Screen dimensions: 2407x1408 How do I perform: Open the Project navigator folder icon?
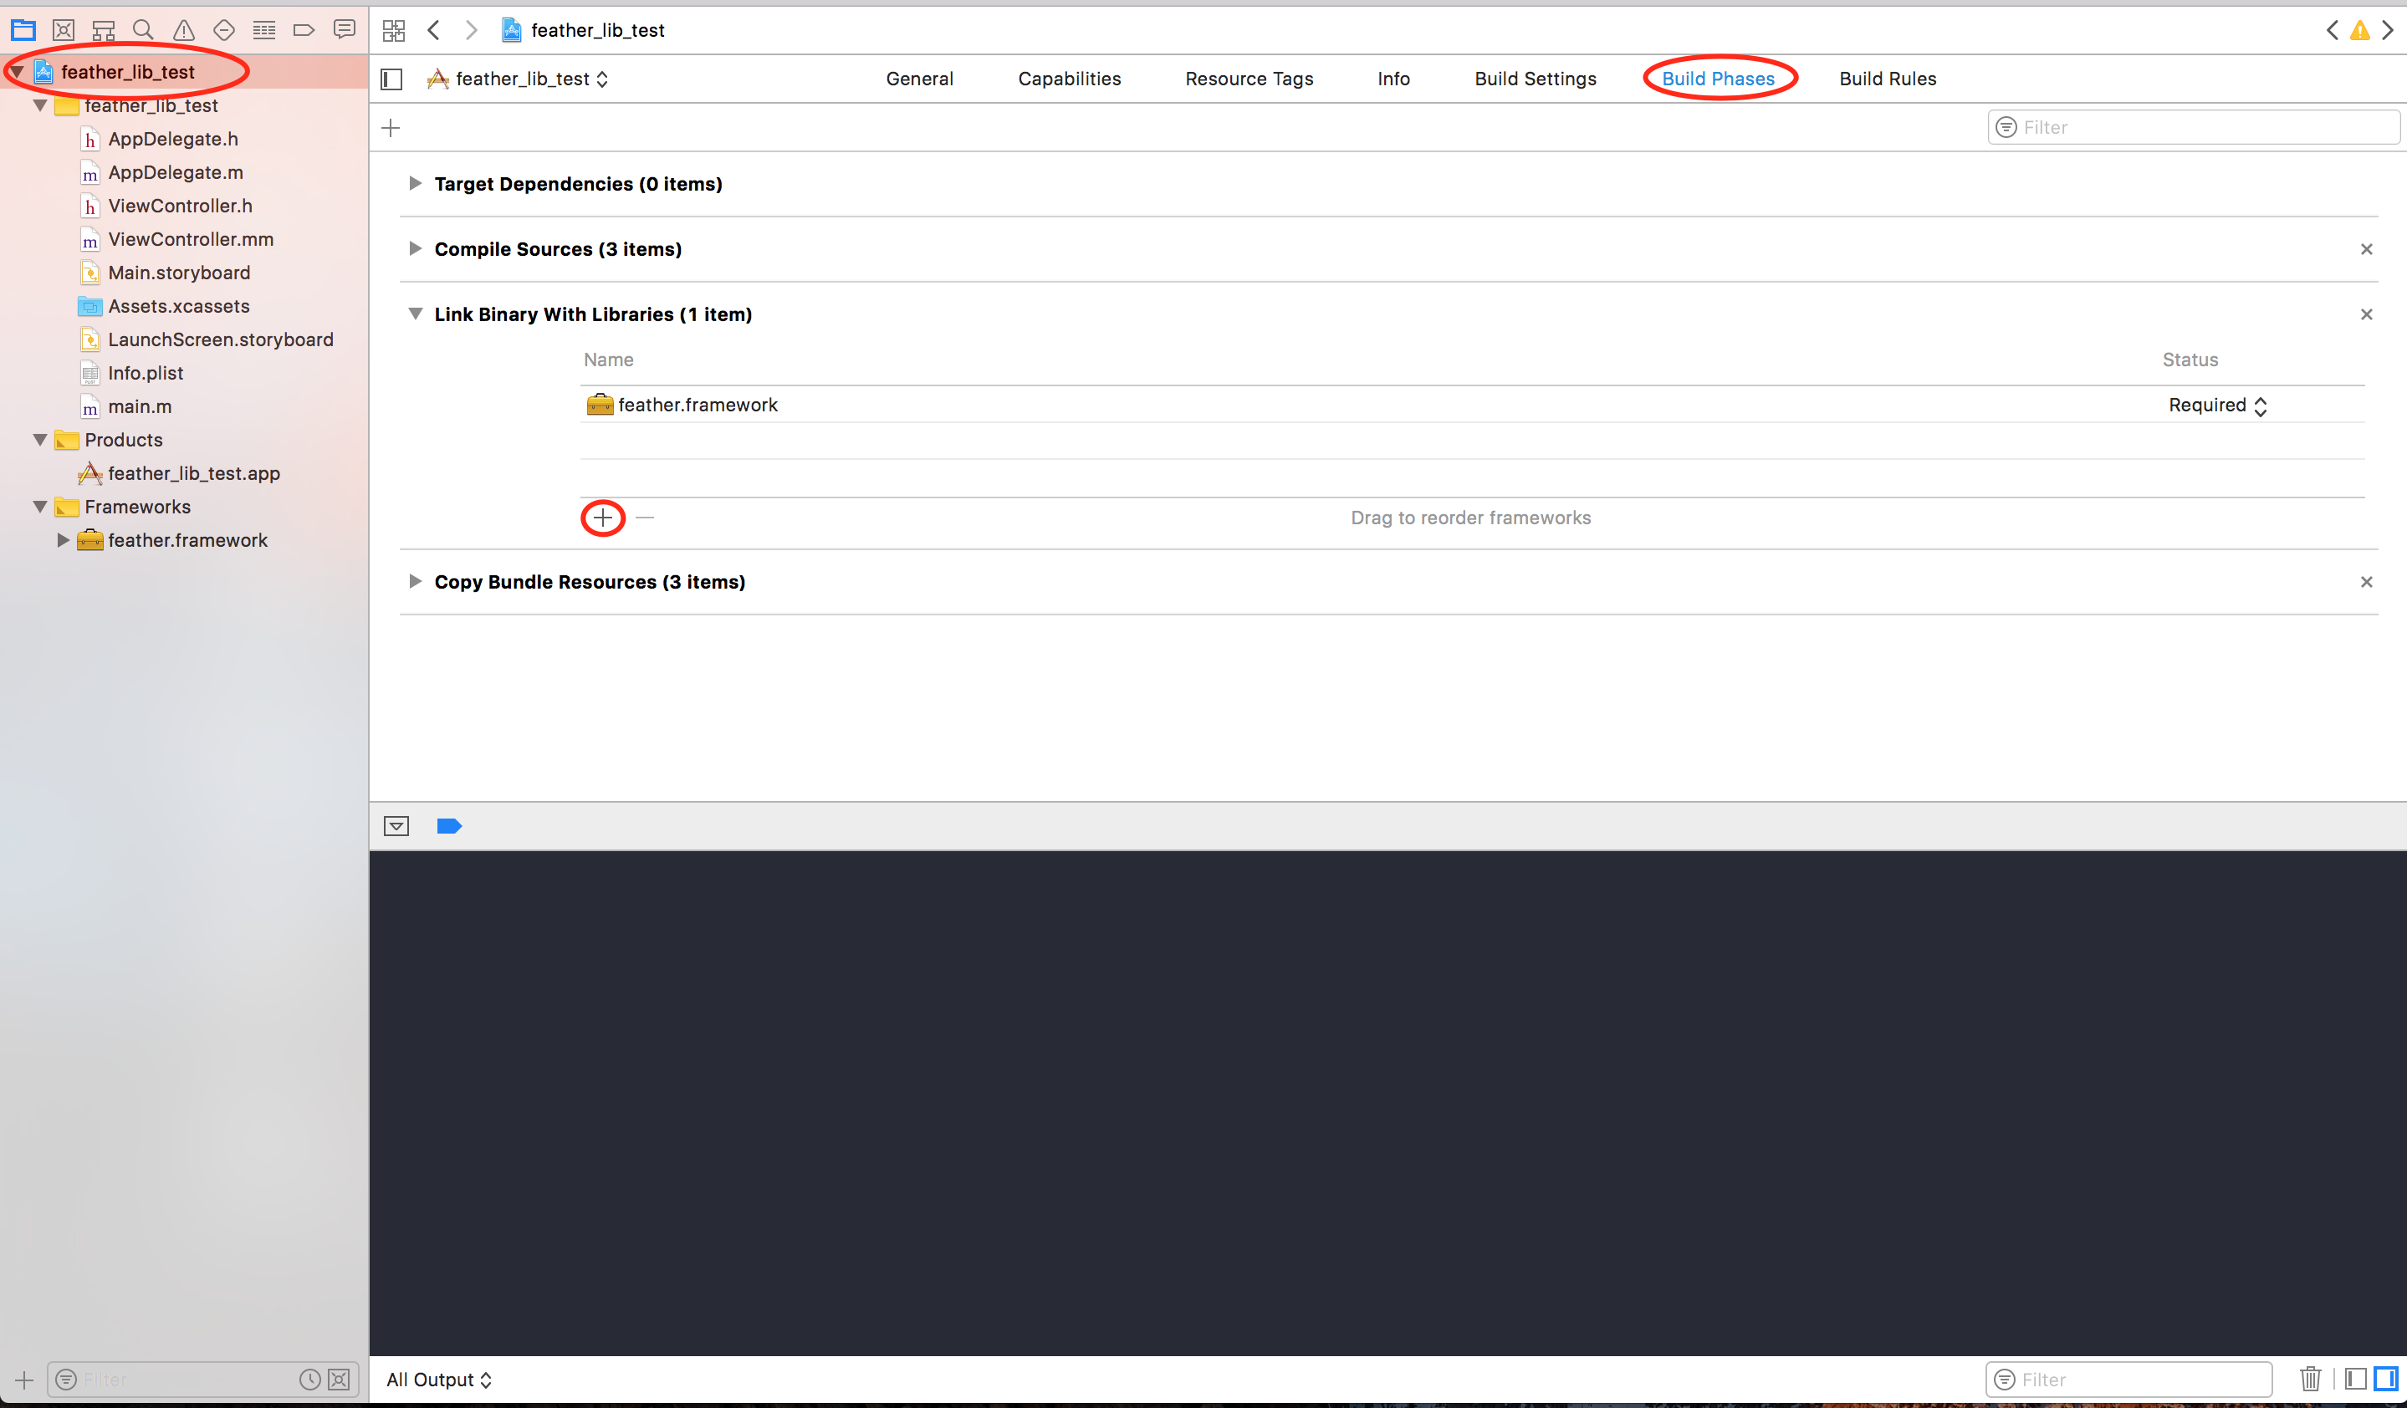coord(23,29)
